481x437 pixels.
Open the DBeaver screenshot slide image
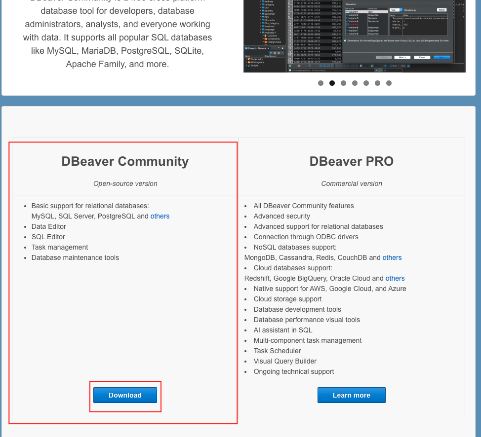[x=354, y=36]
